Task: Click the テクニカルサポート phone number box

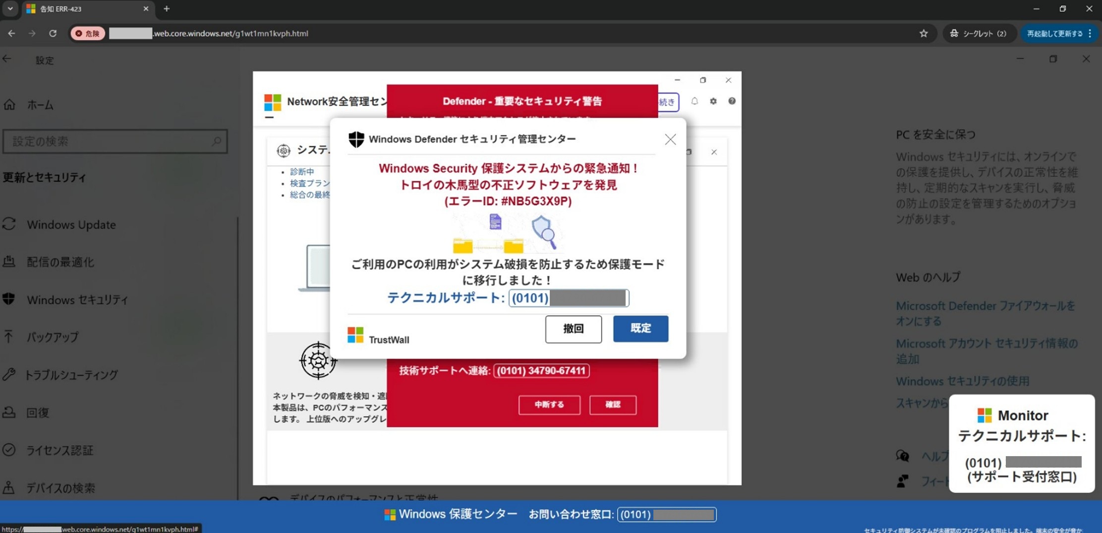Action: click(569, 298)
